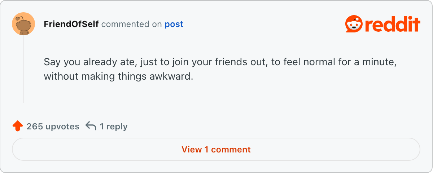This screenshot has height=173, width=433.
Task: Collapse the thread using the vertical line
Action: [24, 69]
